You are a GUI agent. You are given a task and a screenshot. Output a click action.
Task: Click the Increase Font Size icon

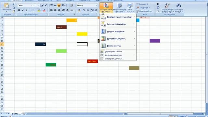[42, 6]
